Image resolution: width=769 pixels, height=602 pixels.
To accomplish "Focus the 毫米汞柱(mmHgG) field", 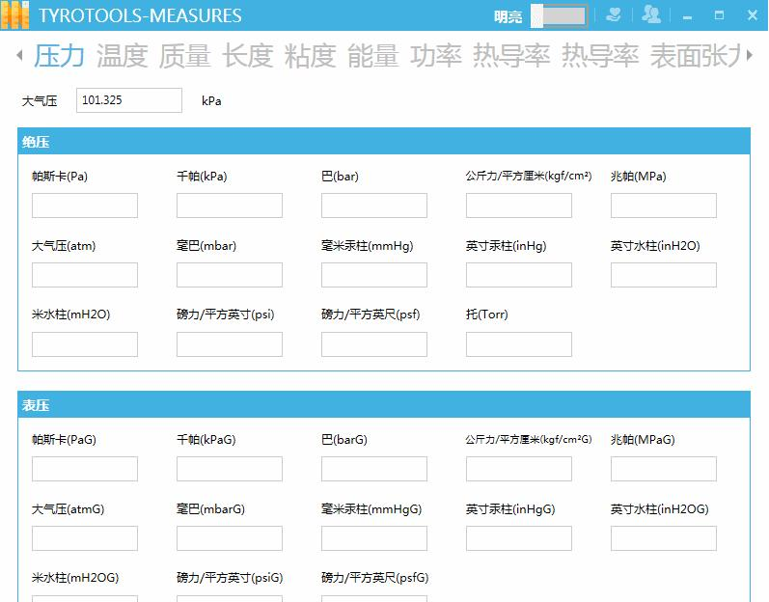I will [x=374, y=538].
